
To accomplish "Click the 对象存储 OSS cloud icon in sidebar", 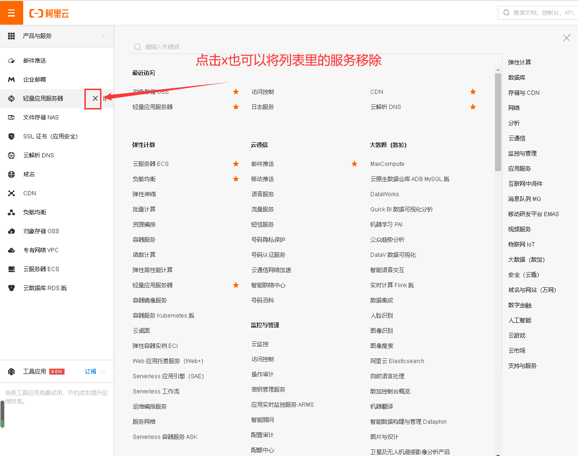I will (11, 231).
